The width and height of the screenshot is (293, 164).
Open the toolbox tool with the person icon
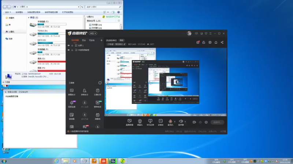click(x=85, y=92)
